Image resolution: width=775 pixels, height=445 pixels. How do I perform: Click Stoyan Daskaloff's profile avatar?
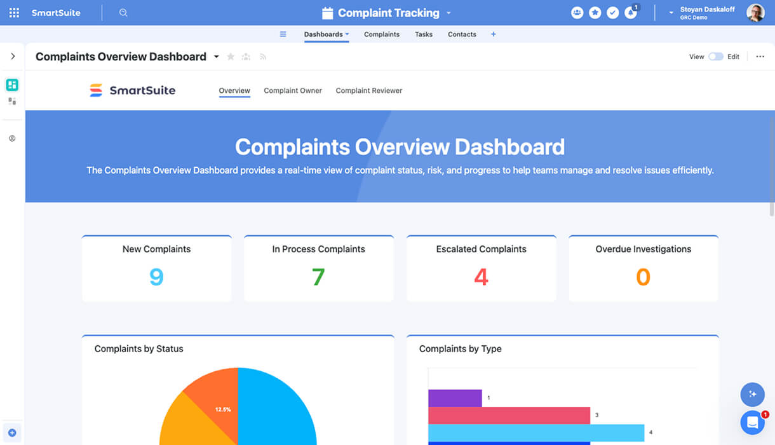755,13
